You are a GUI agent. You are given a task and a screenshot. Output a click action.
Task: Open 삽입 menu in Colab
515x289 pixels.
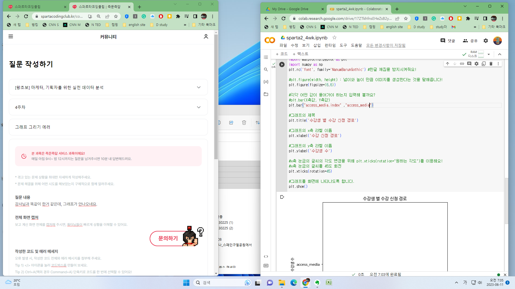pos(317,45)
